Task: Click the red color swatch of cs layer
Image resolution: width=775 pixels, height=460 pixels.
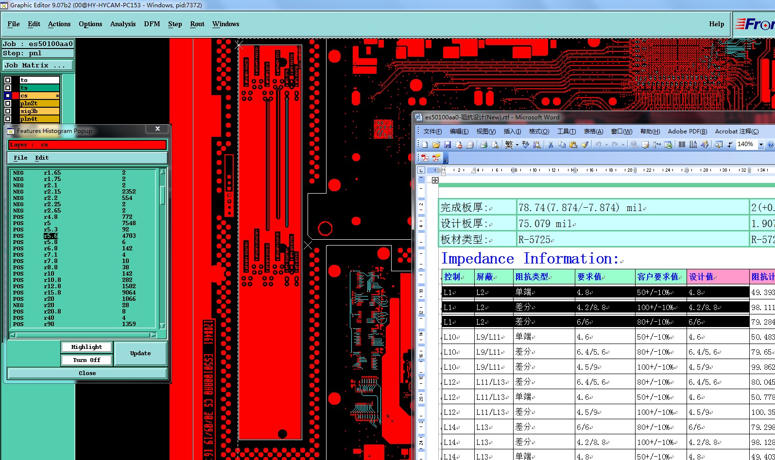Action: (16, 96)
